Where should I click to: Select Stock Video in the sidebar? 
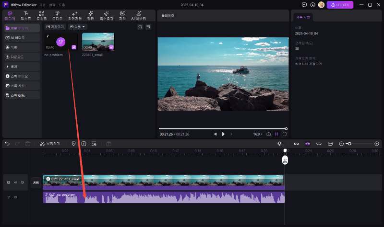22,76
